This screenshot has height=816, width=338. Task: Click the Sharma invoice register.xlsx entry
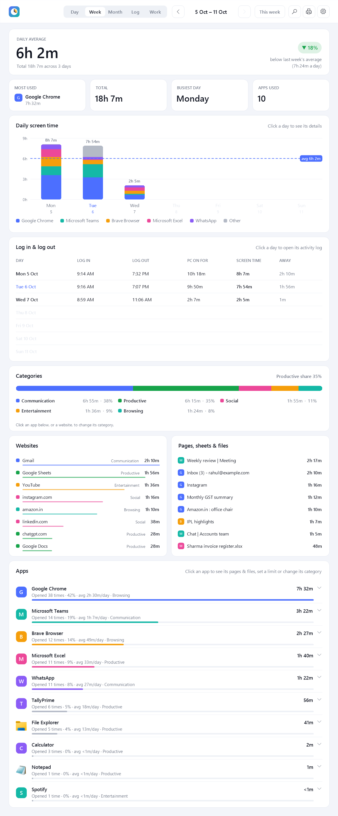pyautogui.click(x=250, y=546)
